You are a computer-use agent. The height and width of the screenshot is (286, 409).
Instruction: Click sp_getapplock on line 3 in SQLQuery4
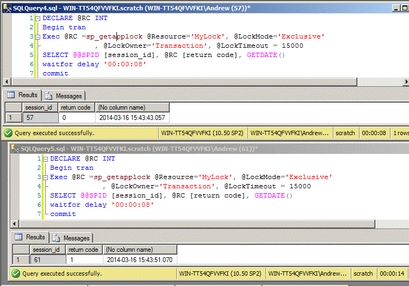[114, 37]
